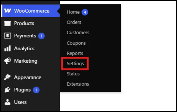Open Orders from the submenu
177x112 pixels.
74,22
